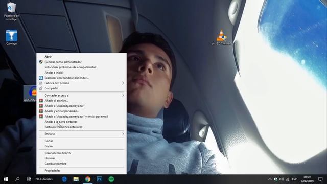
Task: Open File Explorer from the taskbar
Action: coord(76,179)
